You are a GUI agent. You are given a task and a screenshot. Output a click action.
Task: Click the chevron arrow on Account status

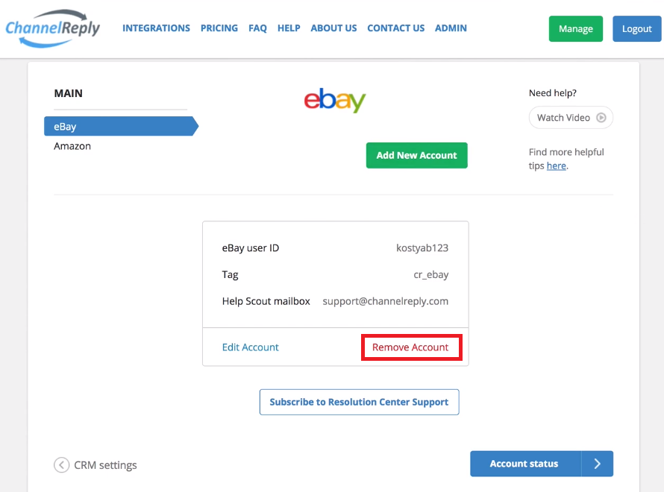[x=597, y=464]
